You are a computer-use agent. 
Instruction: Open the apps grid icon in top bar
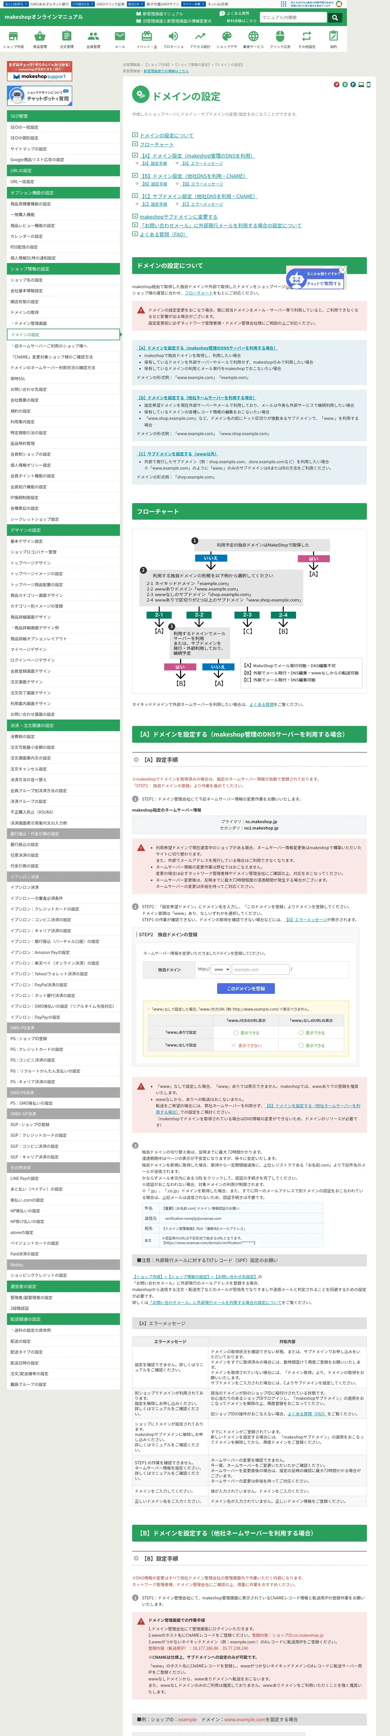[284, 4]
